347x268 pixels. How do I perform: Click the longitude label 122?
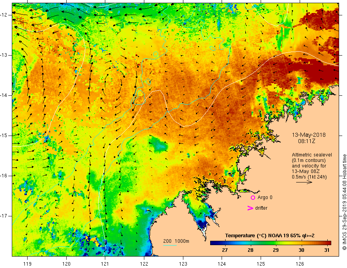[144, 264]
